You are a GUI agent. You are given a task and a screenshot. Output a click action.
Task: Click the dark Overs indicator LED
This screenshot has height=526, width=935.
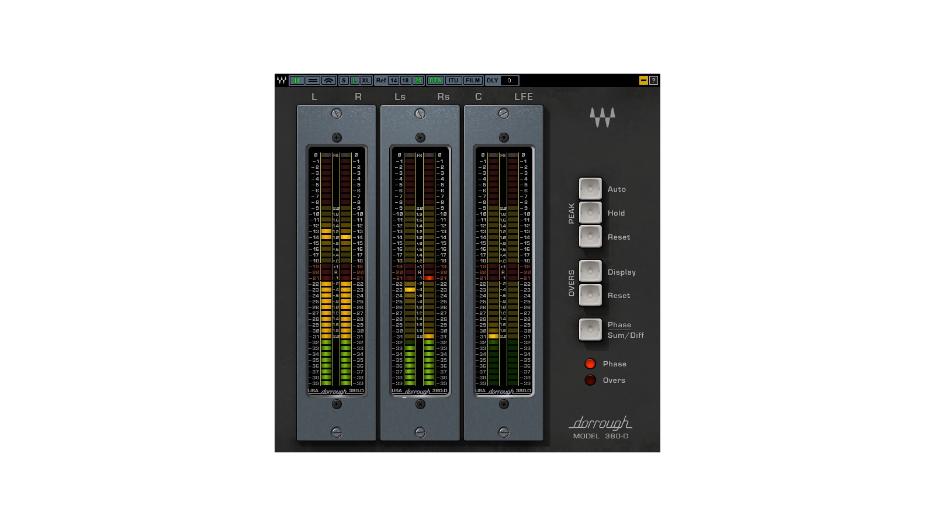(x=590, y=380)
